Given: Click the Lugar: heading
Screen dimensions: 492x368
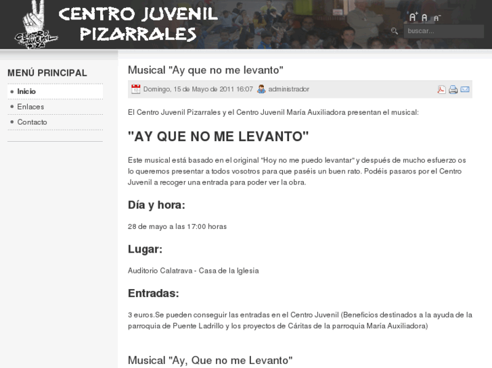Looking at the screenshot, I should pos(146,249).
